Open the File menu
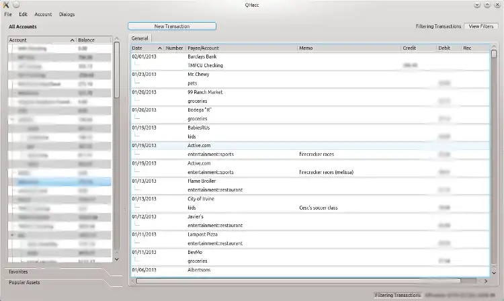 8,15
